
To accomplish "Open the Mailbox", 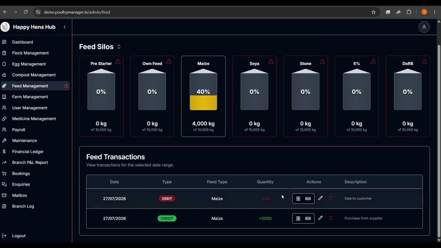I will click(x=35, y=195).
